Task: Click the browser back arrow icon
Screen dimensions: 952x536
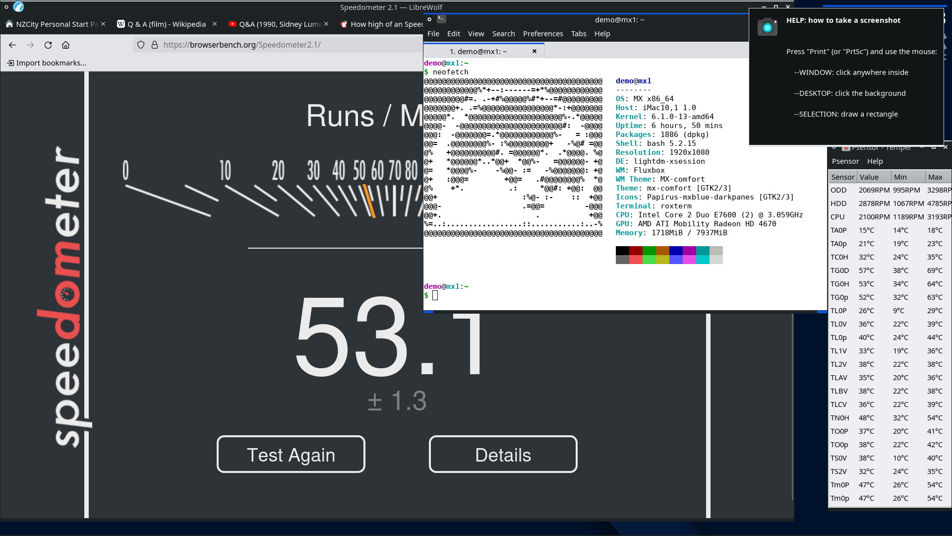Action: tap(12, 45)
